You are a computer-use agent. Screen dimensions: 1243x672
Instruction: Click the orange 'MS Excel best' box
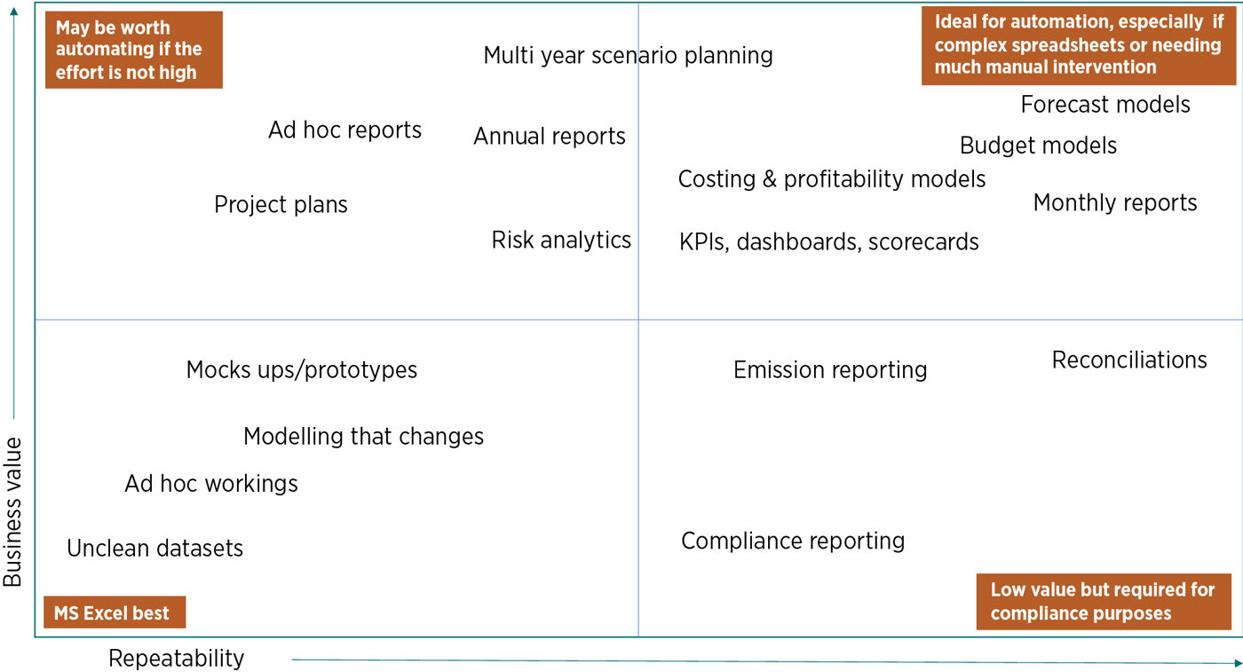click(x=115, y=613)
